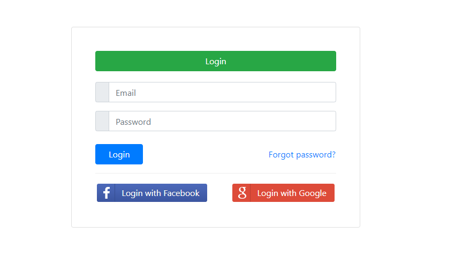Click the 'Login with Facebook' label text

[x=161, y=193]
